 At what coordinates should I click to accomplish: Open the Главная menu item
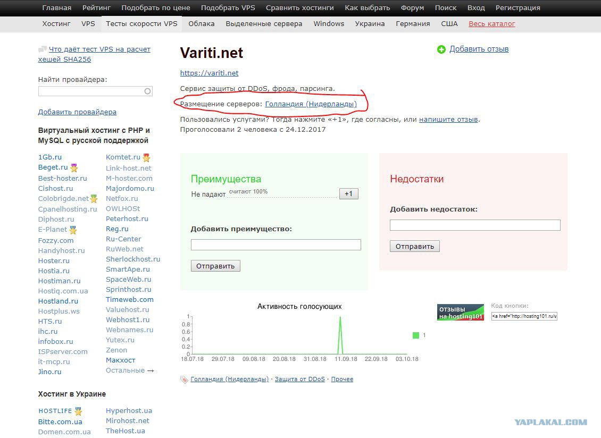pyautogui.click(x=57, y=7)
